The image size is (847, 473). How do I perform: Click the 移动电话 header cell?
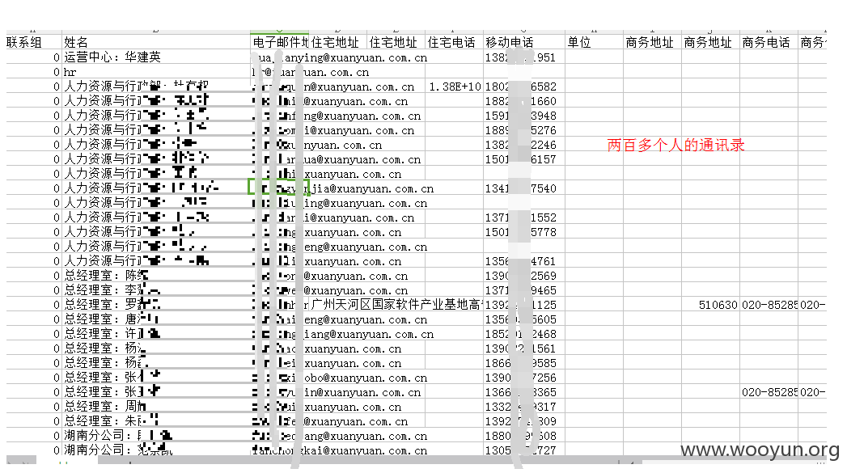[x=524, y=42]
